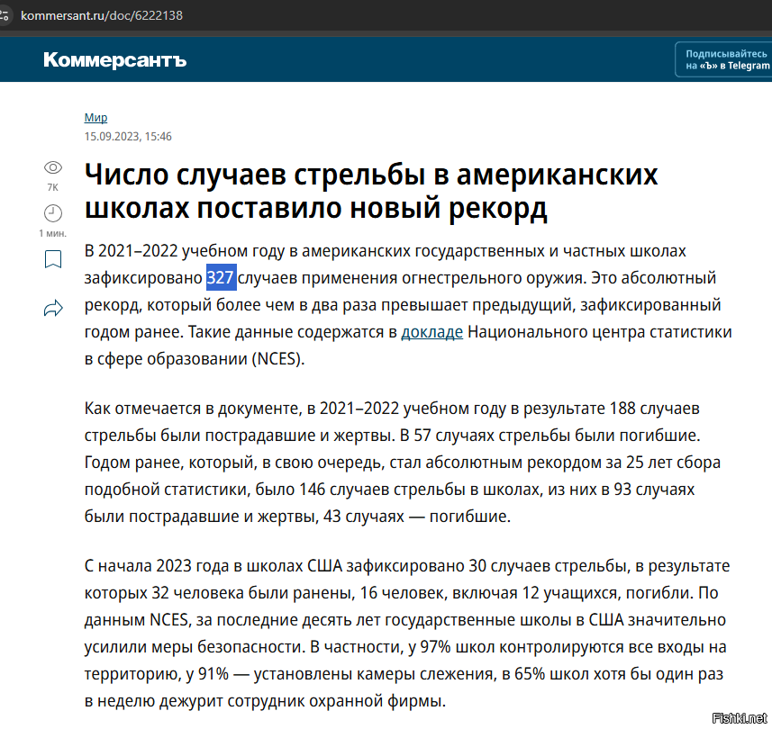This screenshot has height=729, width=772.
Task: Share the article with the arrow icon
Action: [x=53, y=309]
